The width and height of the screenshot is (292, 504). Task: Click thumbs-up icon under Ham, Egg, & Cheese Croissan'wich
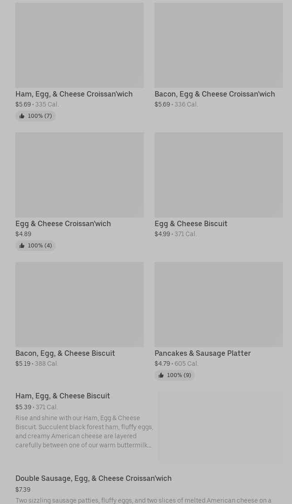(x=22, y=116)
